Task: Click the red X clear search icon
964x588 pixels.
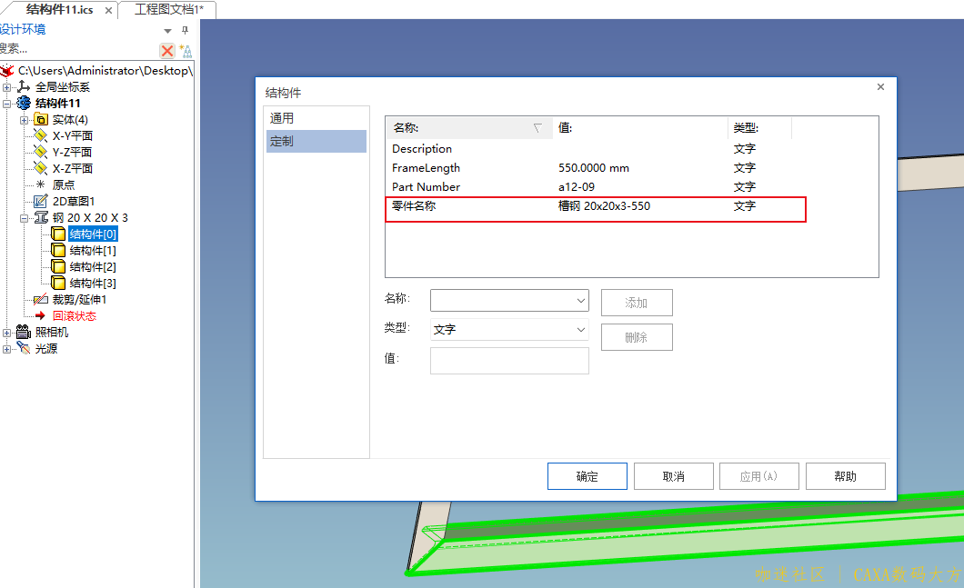Action: [x=166, y=50]
